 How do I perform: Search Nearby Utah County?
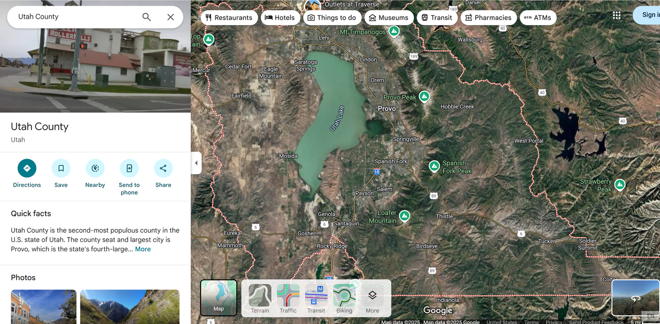coord(95,174)
